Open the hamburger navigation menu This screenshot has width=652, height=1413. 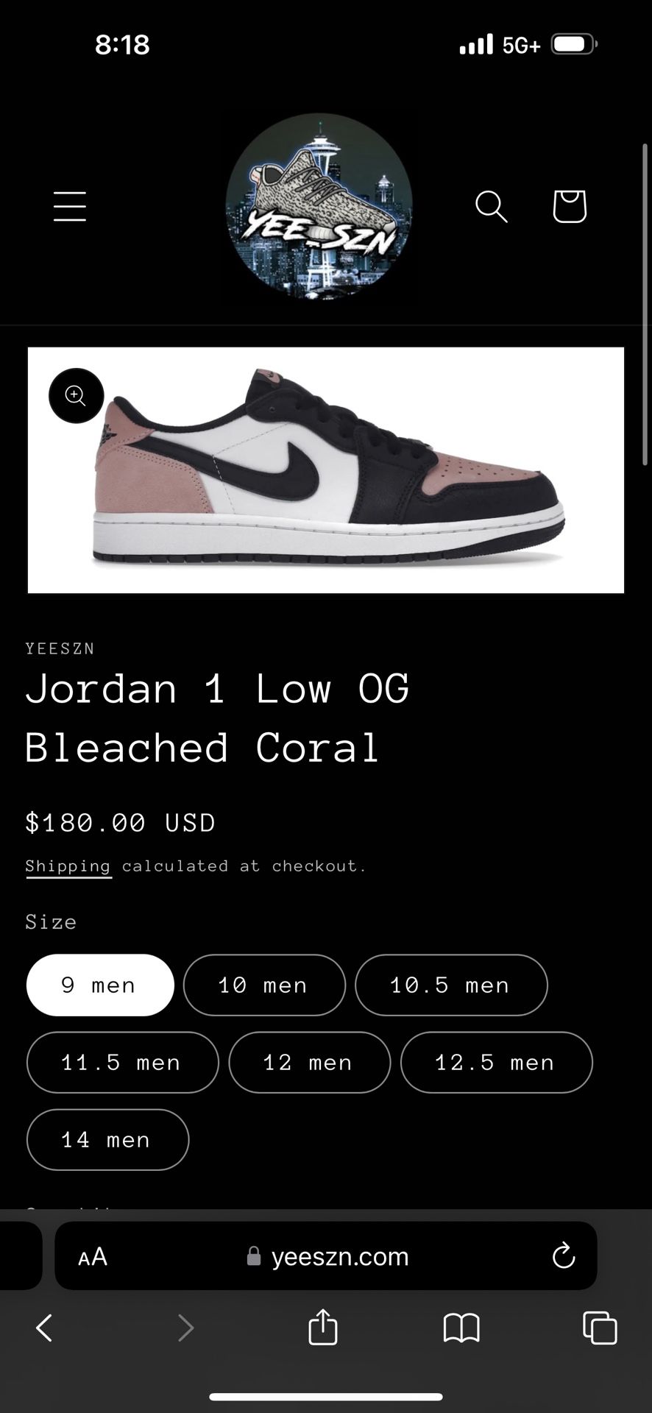point(70,206)
